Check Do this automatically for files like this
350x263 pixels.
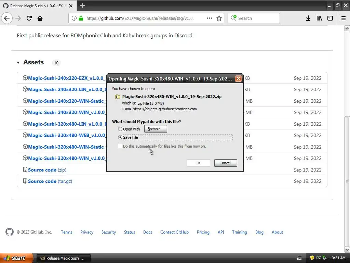click(x=120, y=146)
